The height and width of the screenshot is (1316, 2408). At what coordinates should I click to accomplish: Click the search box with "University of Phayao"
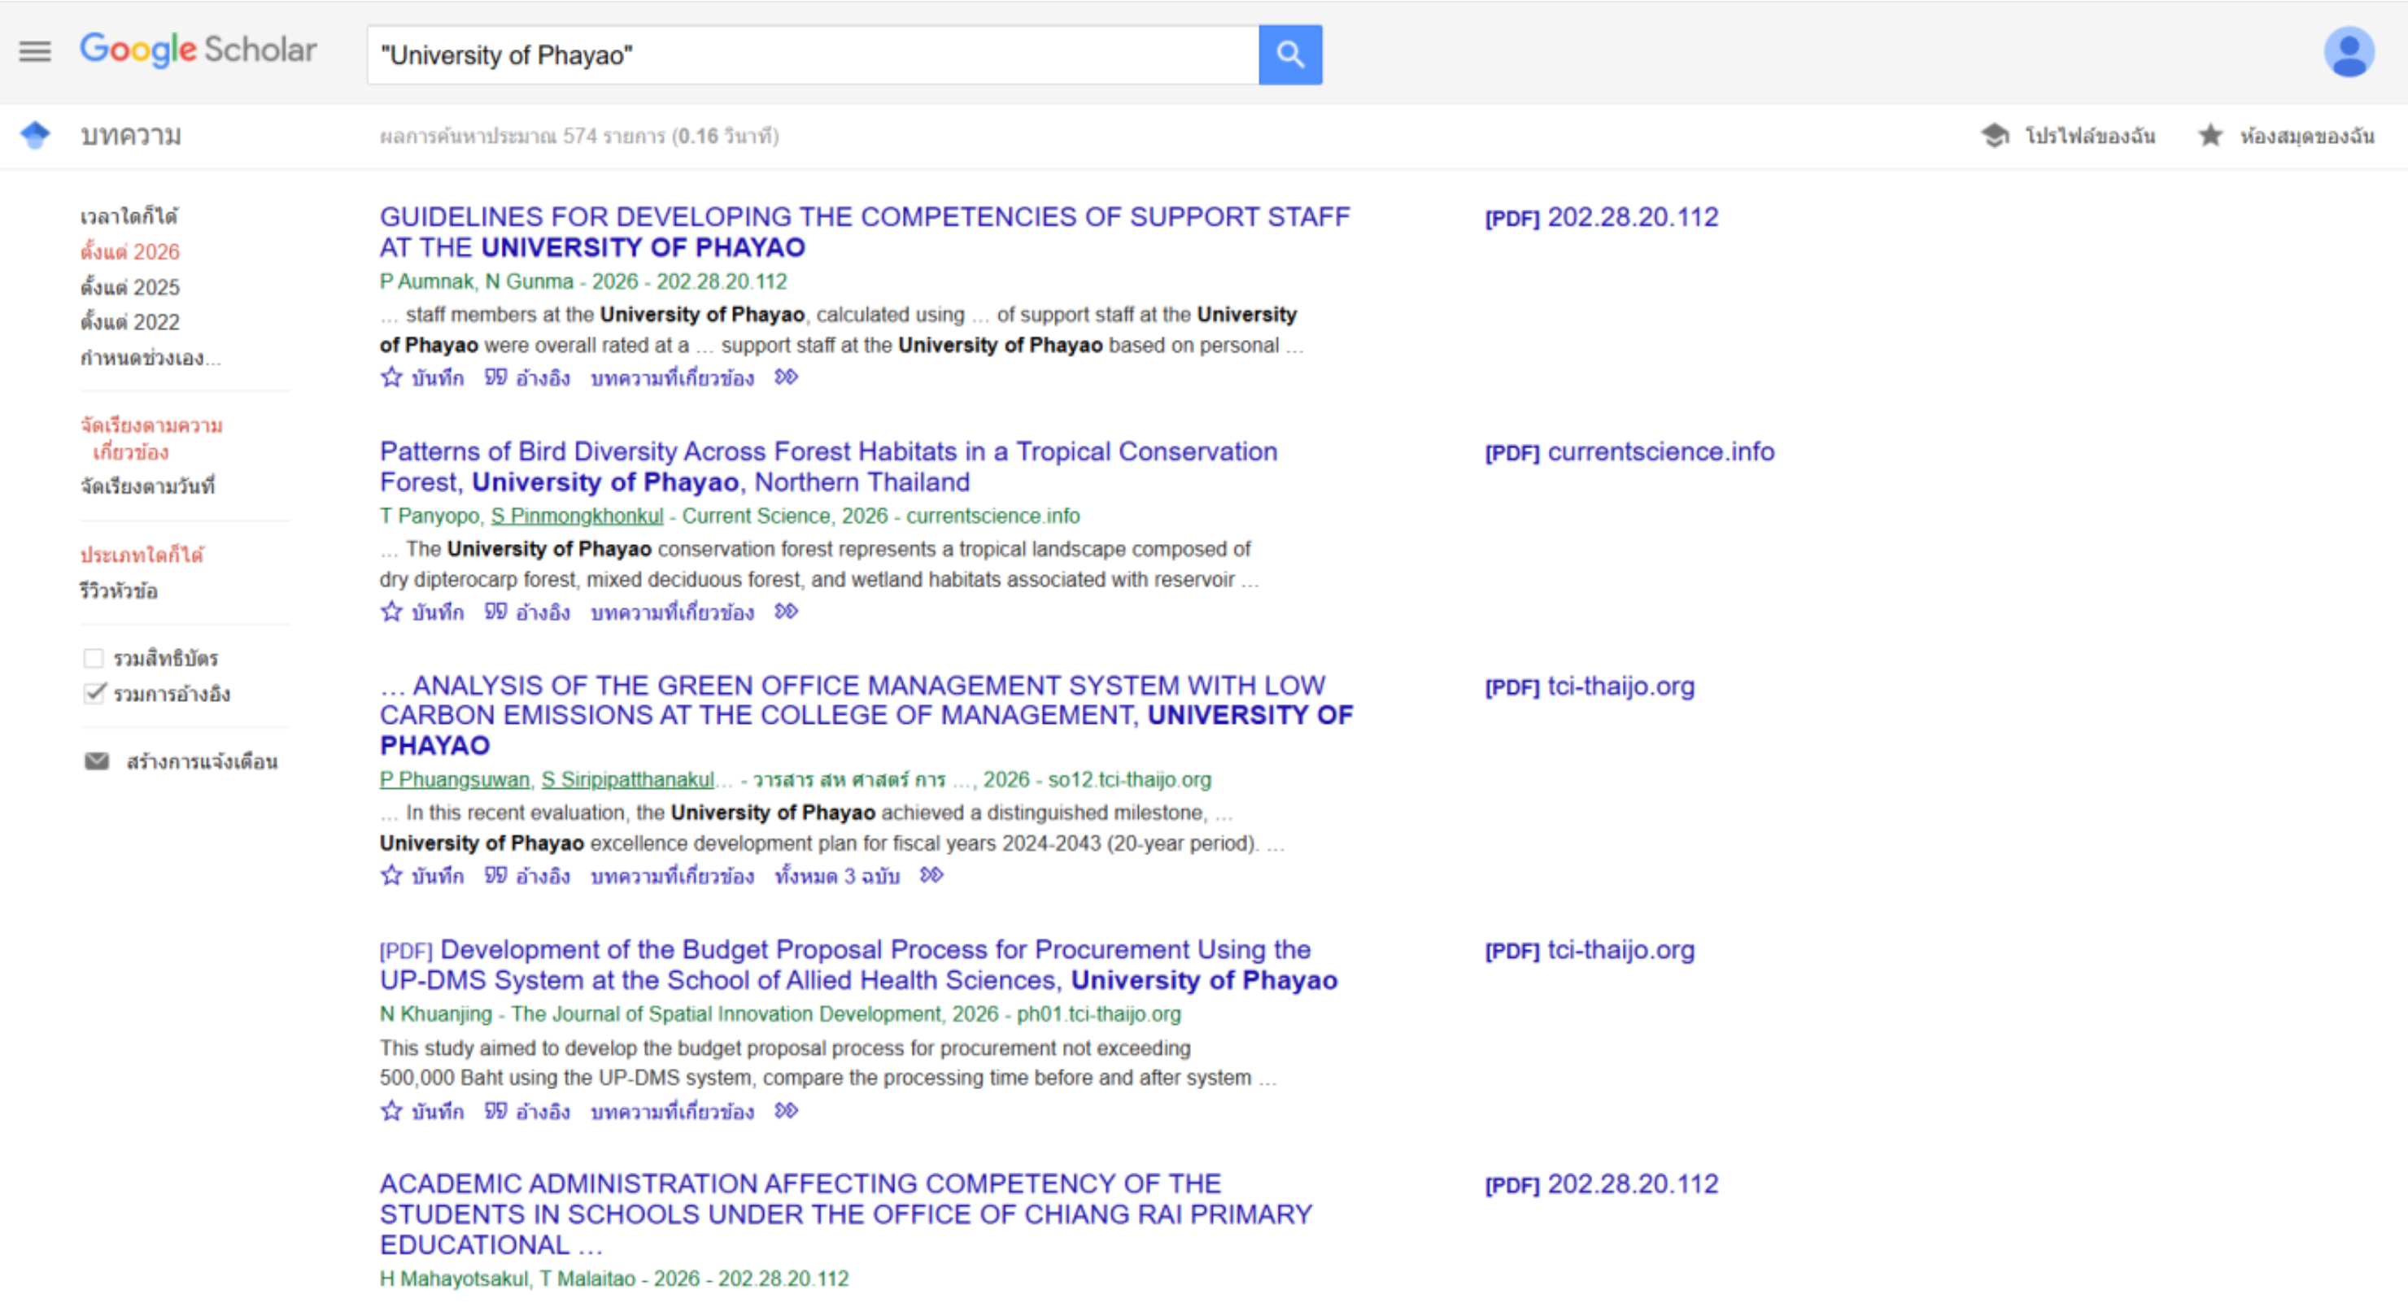click(x=814, y=54)
